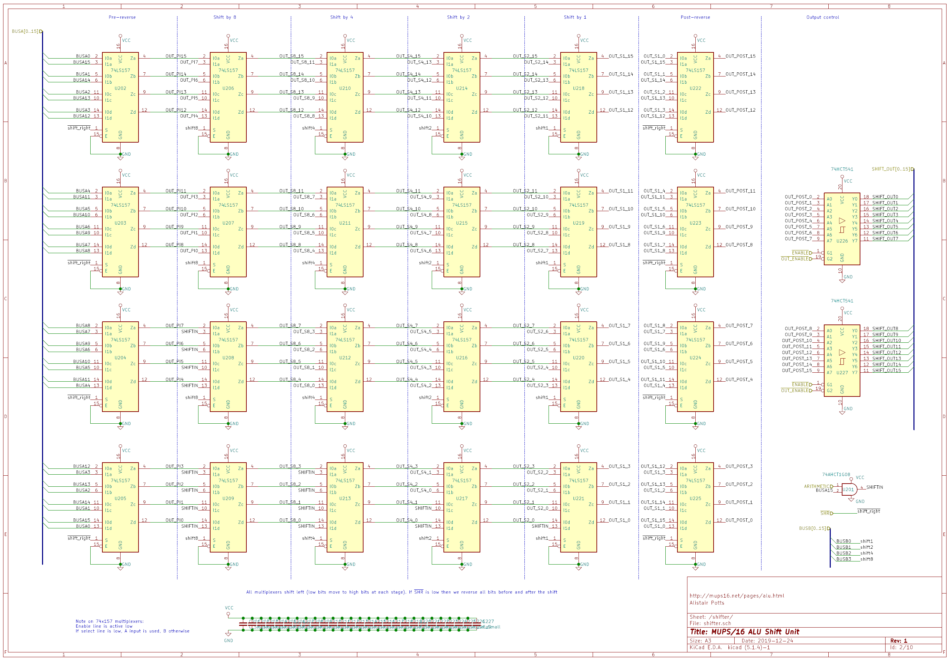Screen dimensions: 951x661
Task: Click the BUSB3 bus entry label
Action: click(x=844, y=559)
